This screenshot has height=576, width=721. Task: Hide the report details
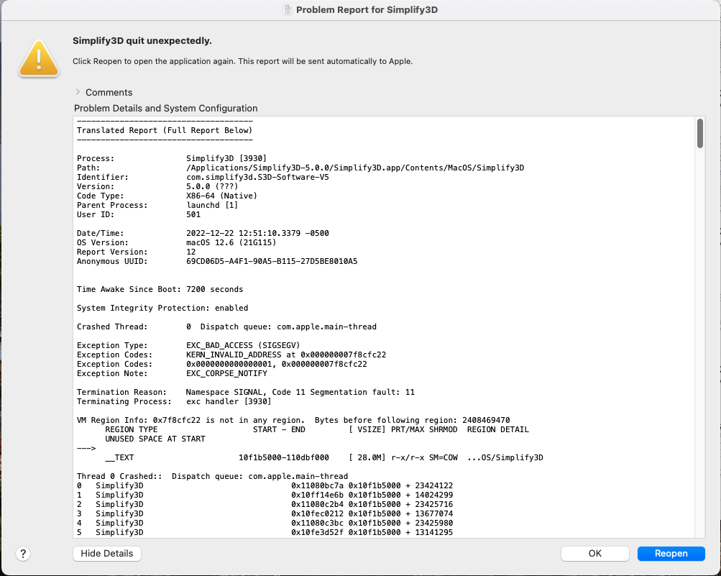coord(106,554)
